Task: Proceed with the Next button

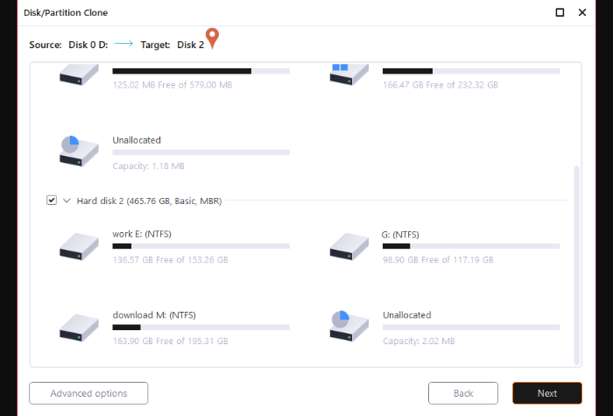Action: (547, 393)
